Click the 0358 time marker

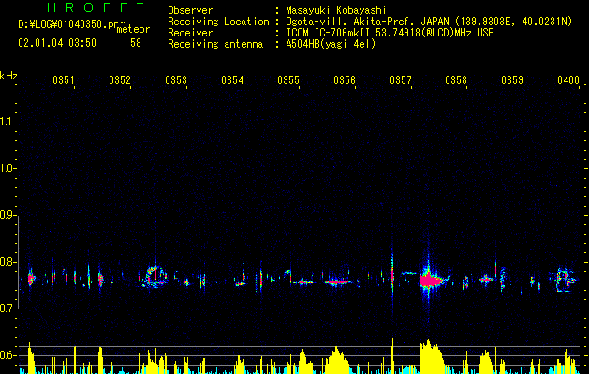point(456,80)
